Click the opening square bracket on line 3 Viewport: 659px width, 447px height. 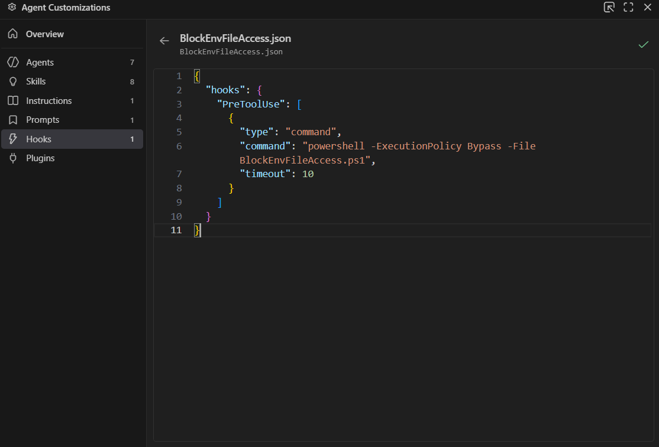(x=299, y=104)
